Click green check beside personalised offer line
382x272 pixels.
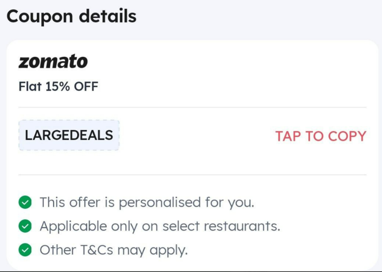click(x=25, y=202)
